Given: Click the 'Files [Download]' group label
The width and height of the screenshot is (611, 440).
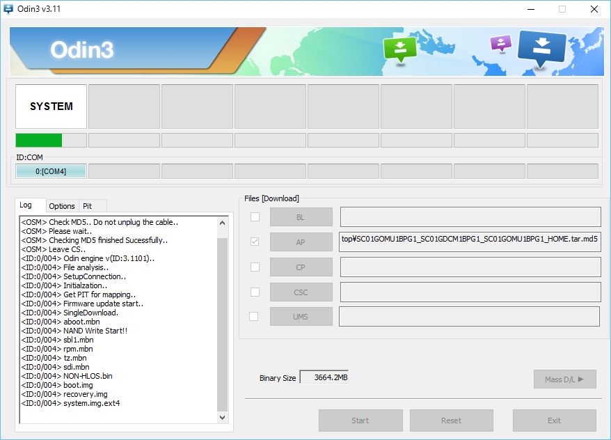Looking at the screenshot, I should [x=271, y=198].
